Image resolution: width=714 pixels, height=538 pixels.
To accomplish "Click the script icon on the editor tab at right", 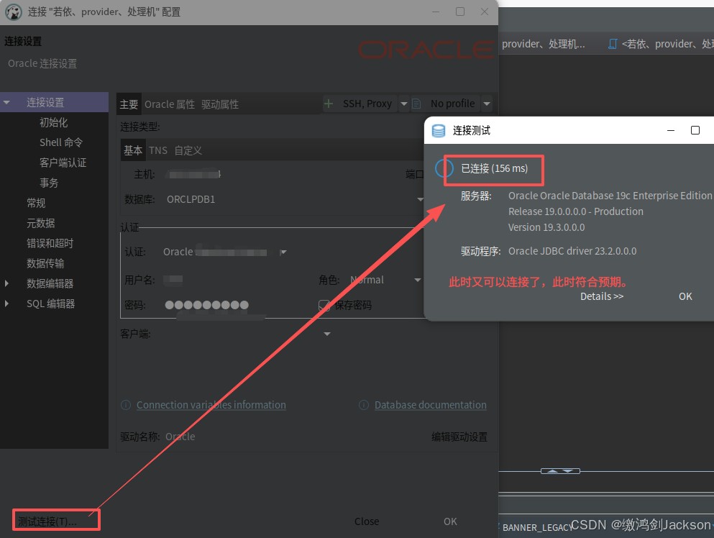I will point(613,44).
